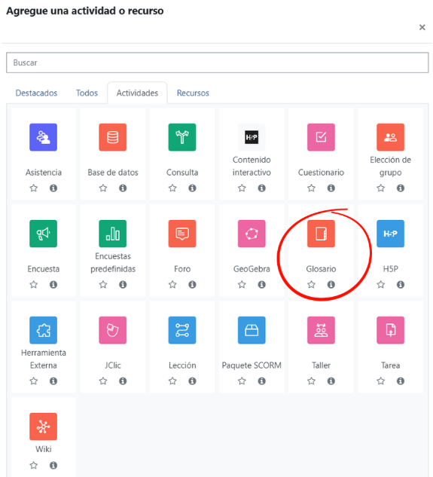Select the Glosario activity icon
Viewport: 433px width, 477px height.
pos(321,234)
